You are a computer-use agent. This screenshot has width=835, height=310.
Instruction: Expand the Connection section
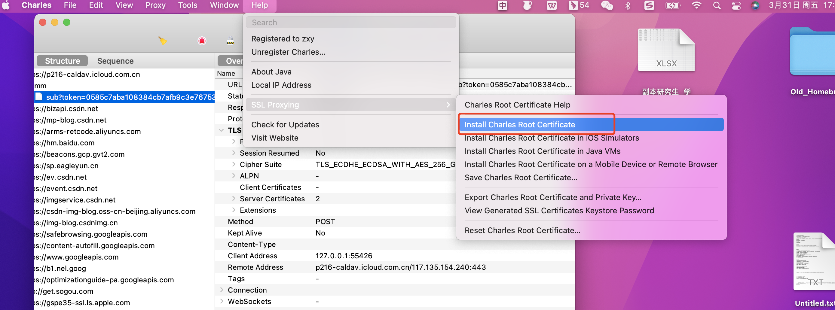pos(222,290)
